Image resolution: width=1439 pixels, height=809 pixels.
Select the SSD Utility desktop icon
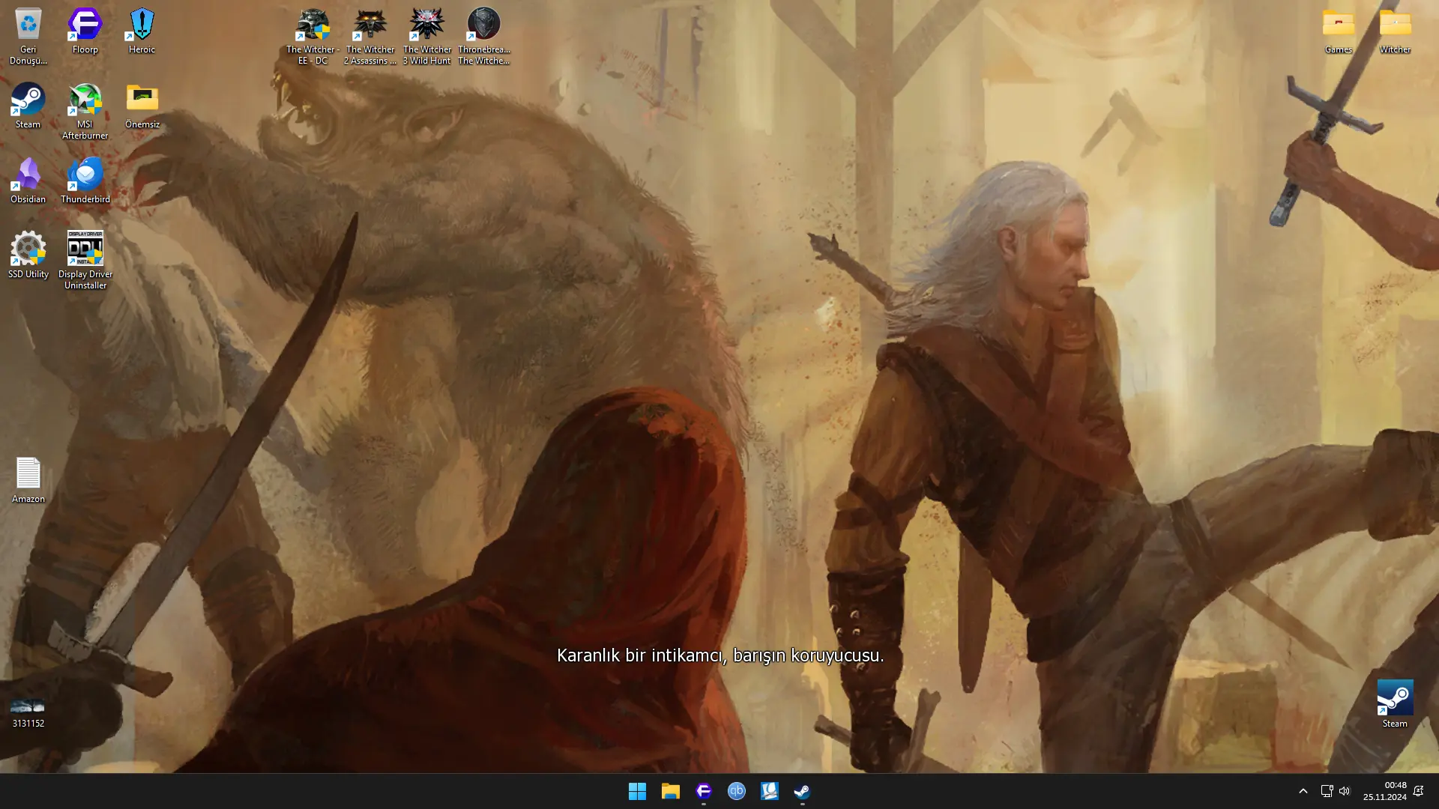pos(28,255)
